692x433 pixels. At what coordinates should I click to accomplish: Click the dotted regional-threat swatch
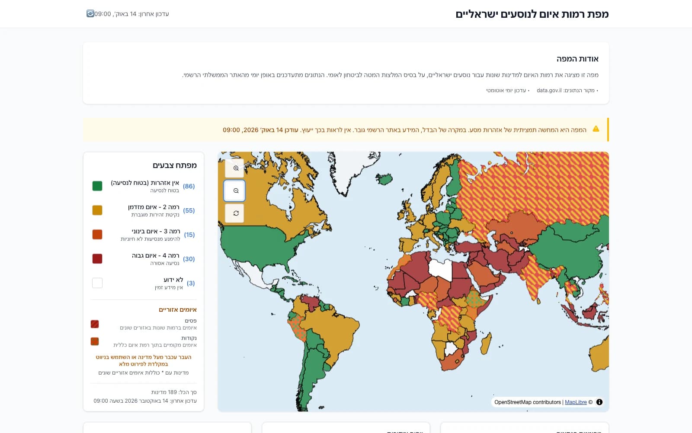click(x=95, y=341)
